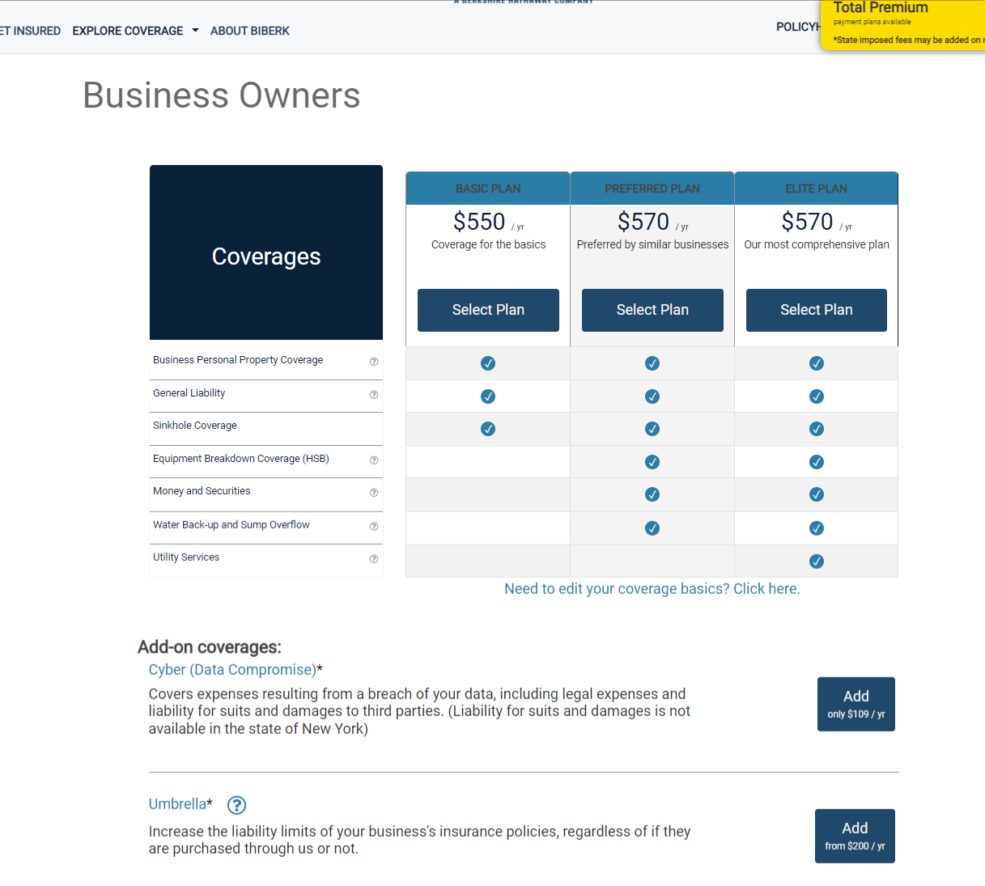The width and height of the screenshot is (985, 886).
Task: Click 'Our most comprehensive plan' text
Action: 817,244
